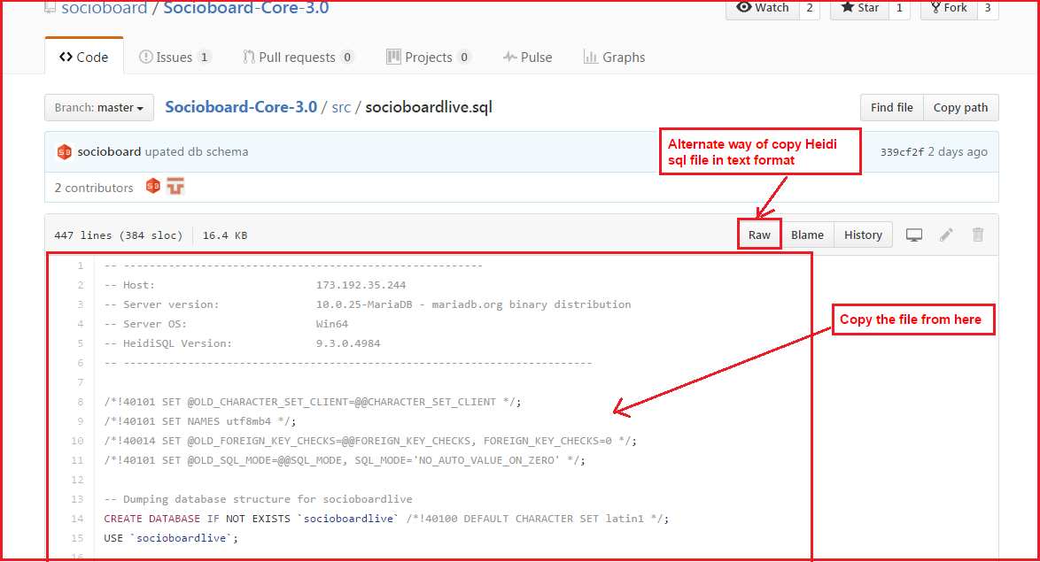Click the 'CREATE DATABASE IF NOT EXISTS' line
1040x562 pixels.
click(386, 519)
